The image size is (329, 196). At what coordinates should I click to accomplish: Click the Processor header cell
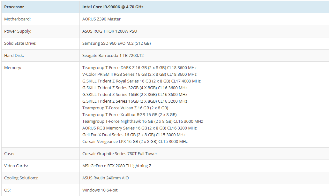(x=14, y=7)
